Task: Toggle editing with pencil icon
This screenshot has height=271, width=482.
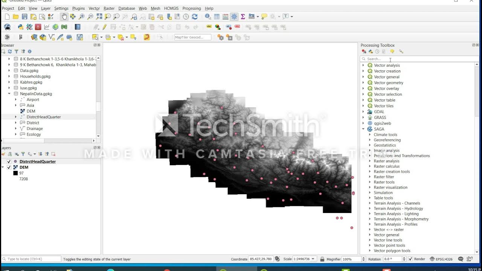Action: click(104, 27)
